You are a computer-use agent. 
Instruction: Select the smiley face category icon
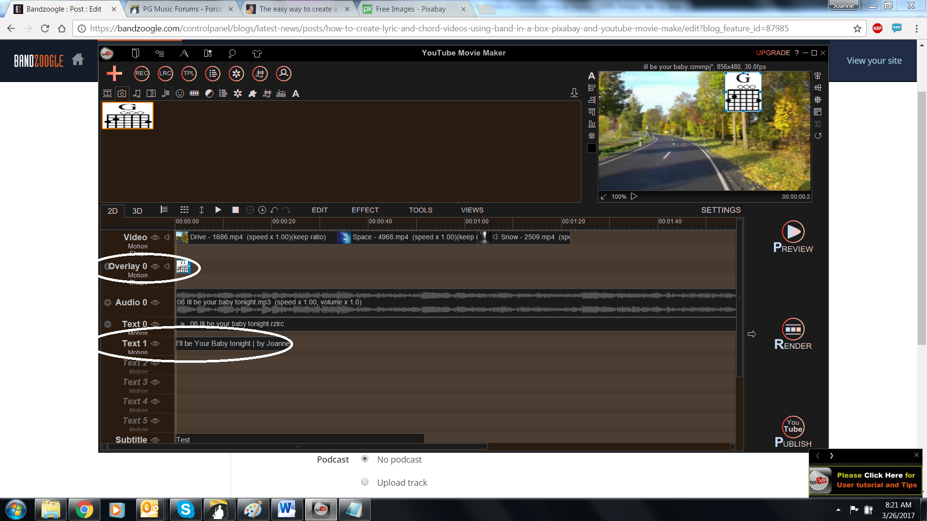[180, 94]
